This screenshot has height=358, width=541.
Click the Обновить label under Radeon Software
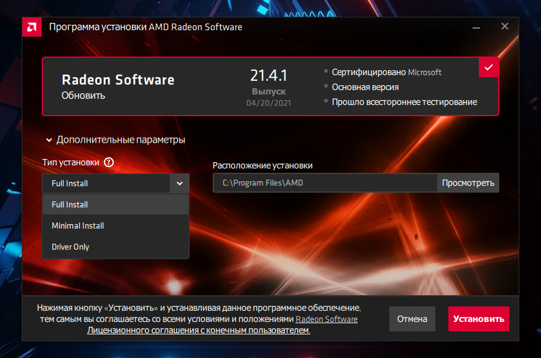point(83,95)
